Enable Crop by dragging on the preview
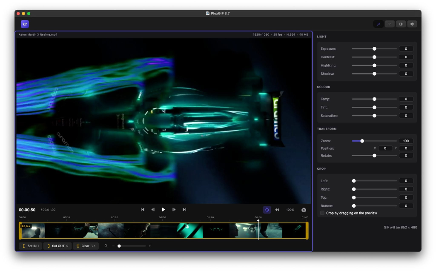This screenshot has height=271, width=436. [322, 213]
